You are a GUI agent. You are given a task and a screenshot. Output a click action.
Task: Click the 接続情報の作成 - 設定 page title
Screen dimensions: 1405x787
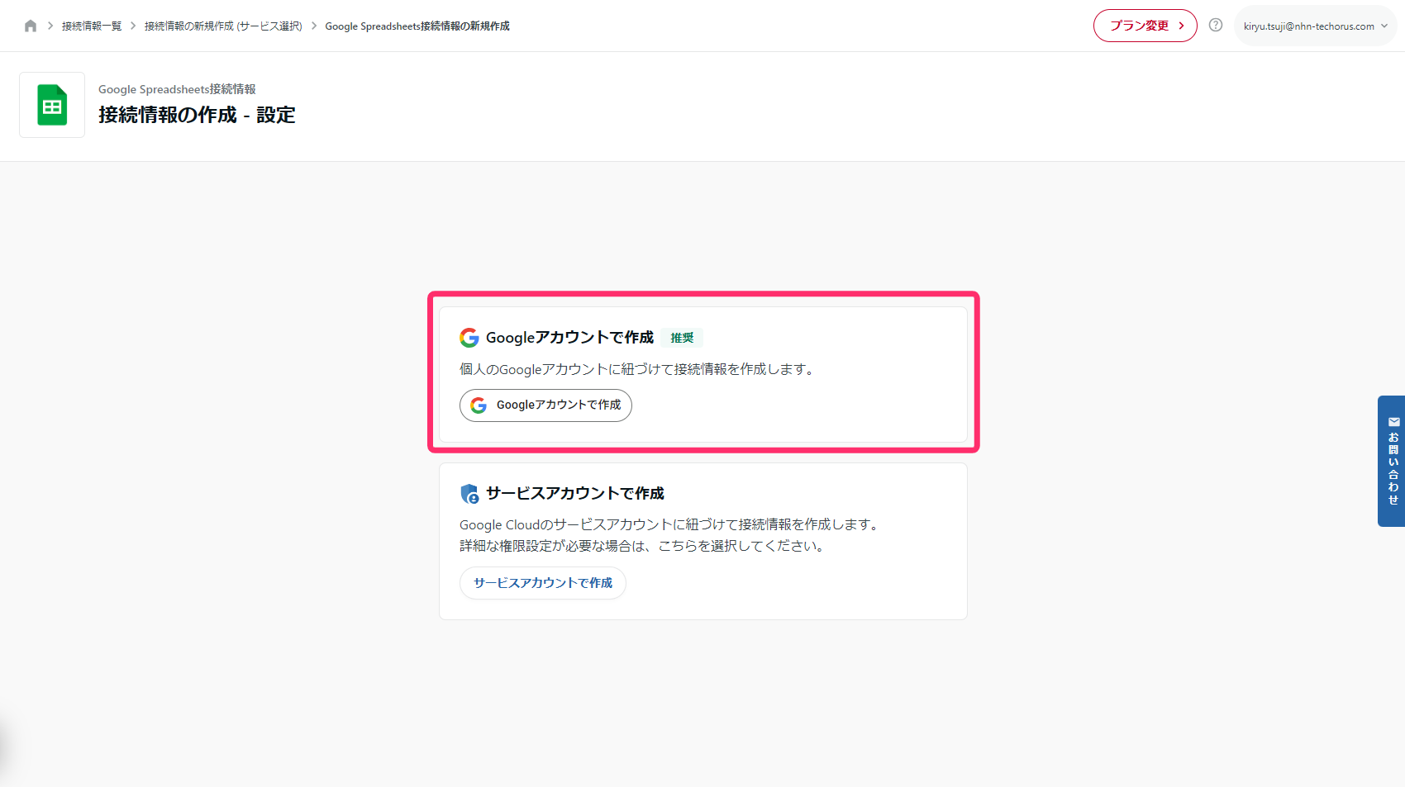pos(197,115)
